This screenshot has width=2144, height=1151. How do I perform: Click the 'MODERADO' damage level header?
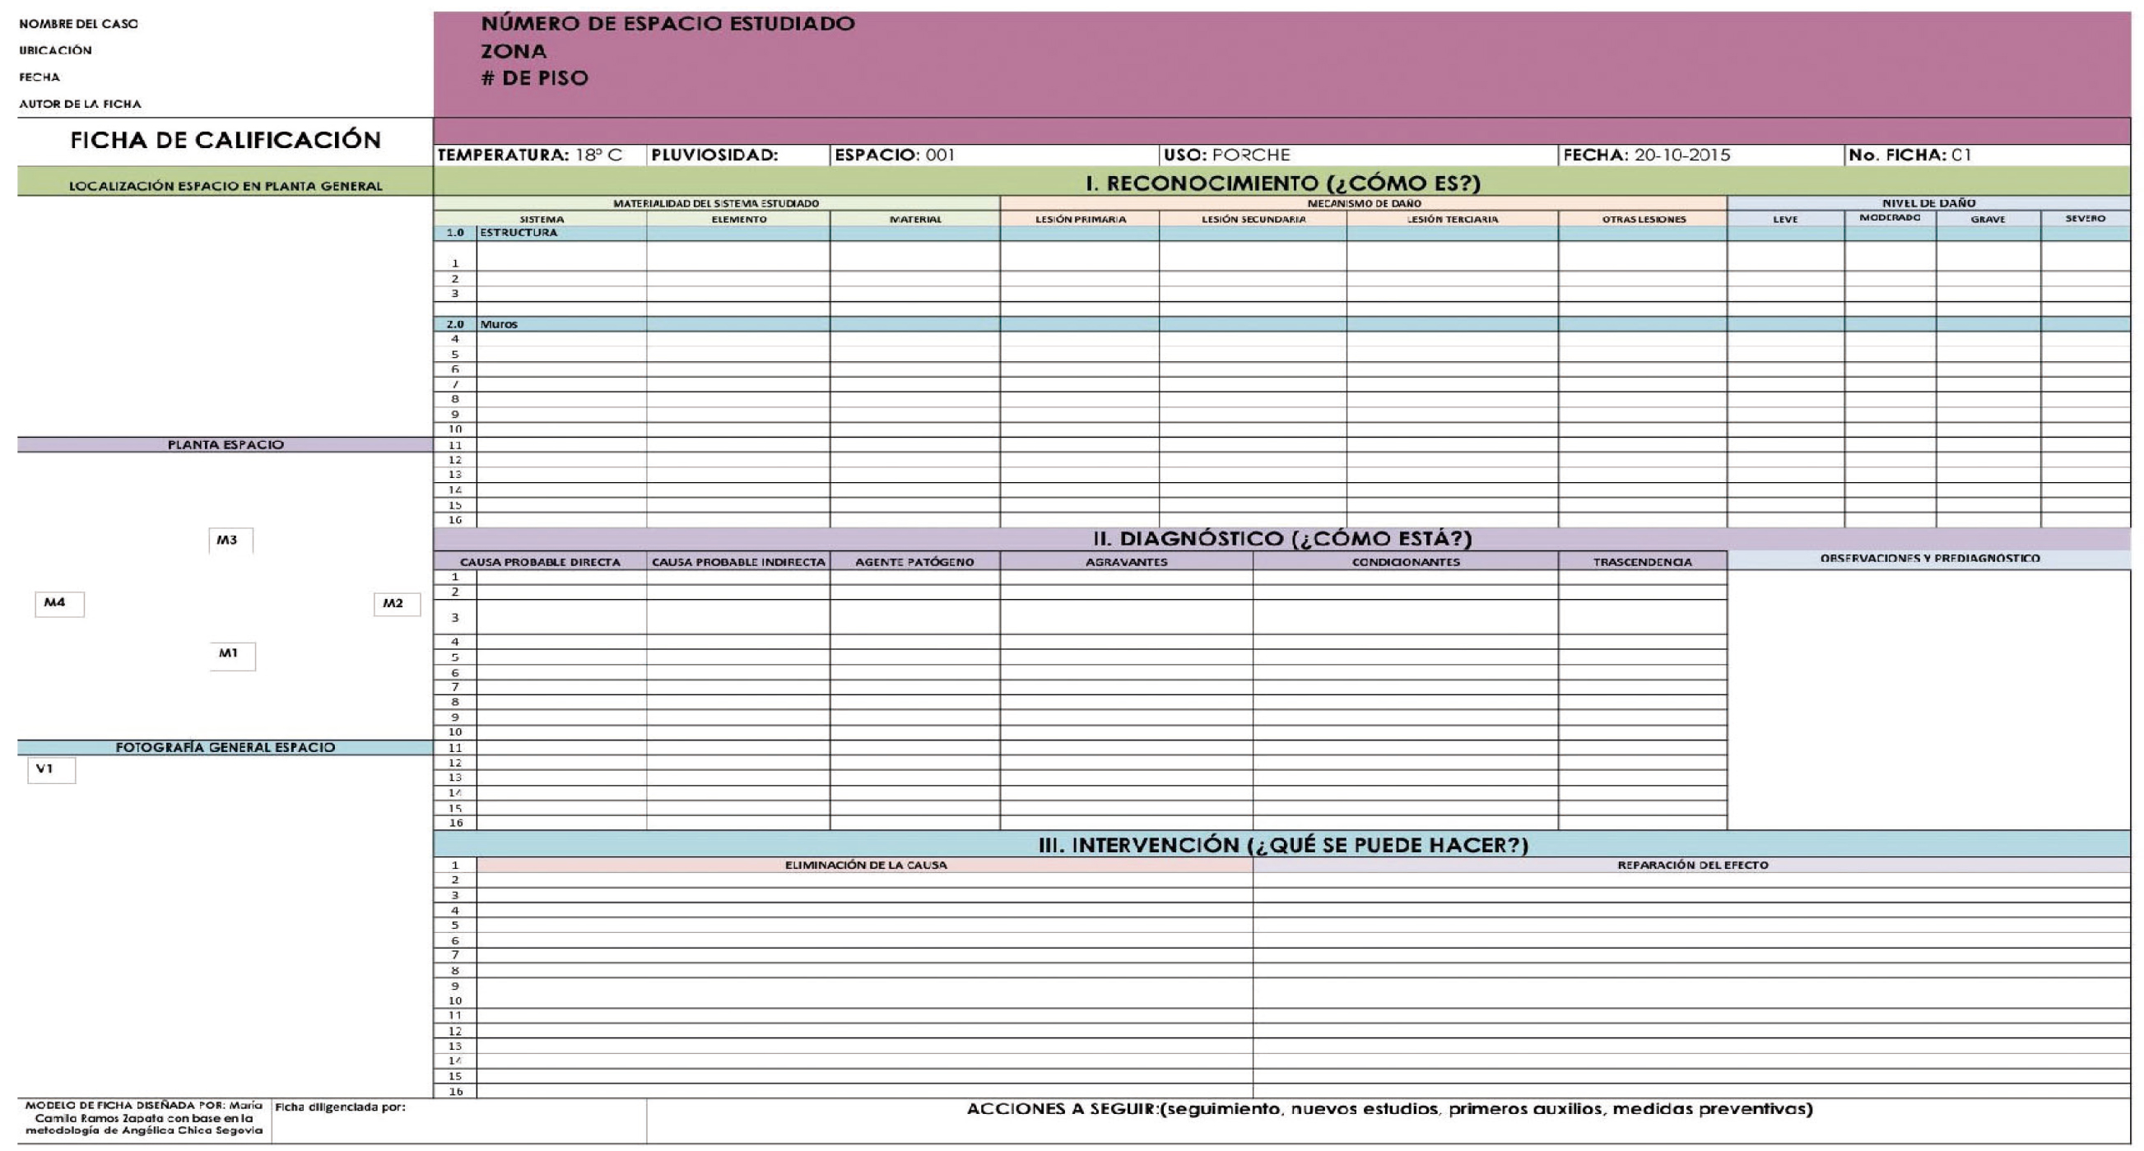click(x=1891, y=218)
